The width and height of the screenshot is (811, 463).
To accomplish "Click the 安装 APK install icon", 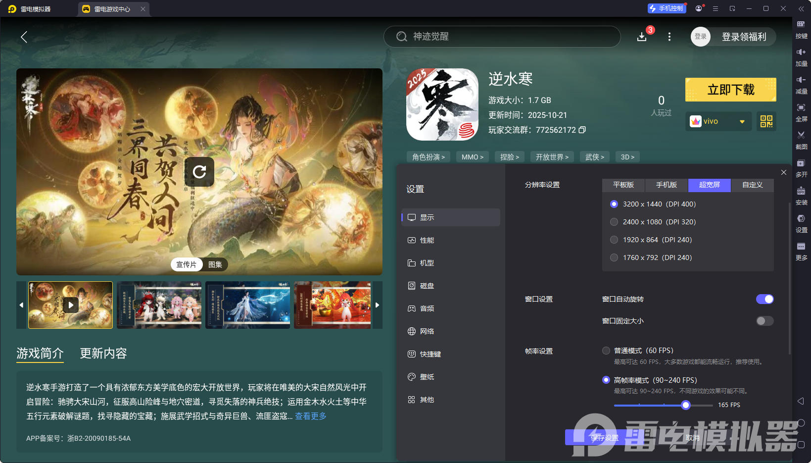I will (x=801, y=196).
